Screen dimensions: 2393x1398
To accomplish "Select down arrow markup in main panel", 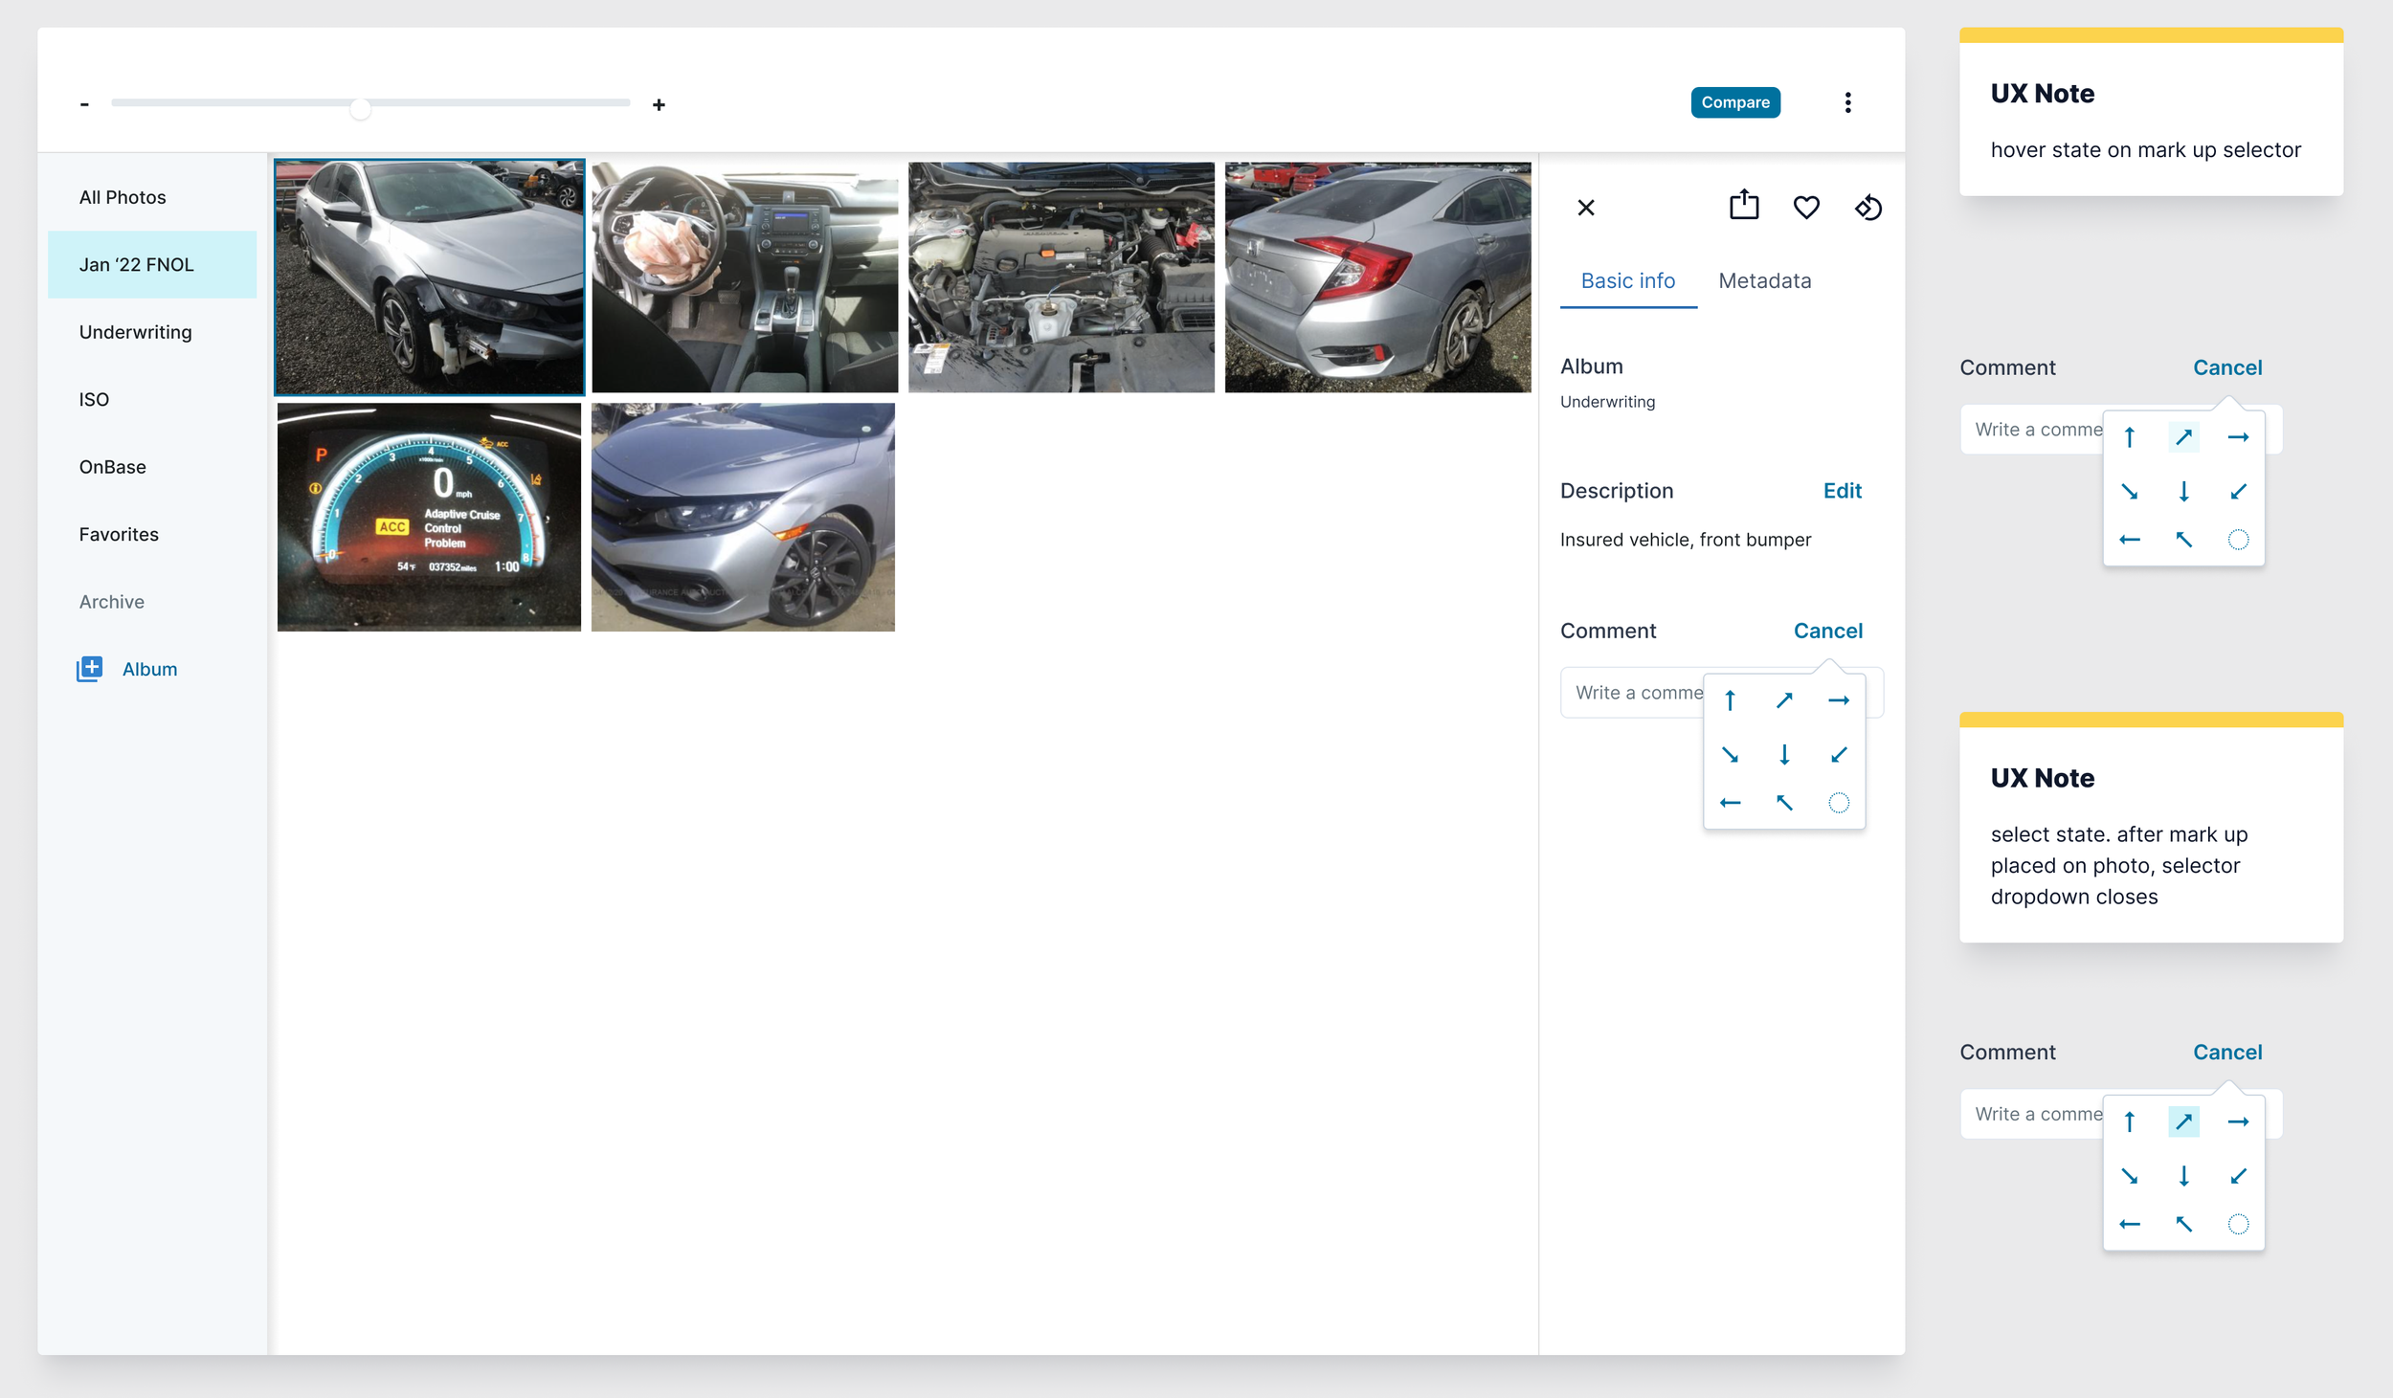I will pyautogui.click(x=1784, y=755).
